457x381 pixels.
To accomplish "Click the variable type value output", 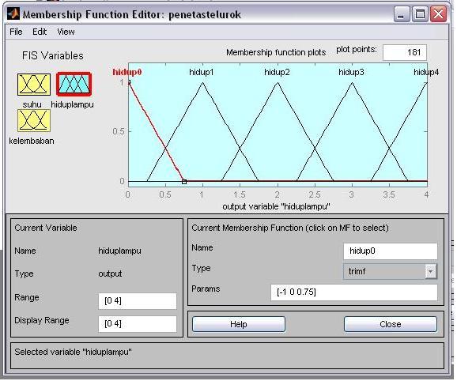I will pyautogui.click(x=110, y=273).
